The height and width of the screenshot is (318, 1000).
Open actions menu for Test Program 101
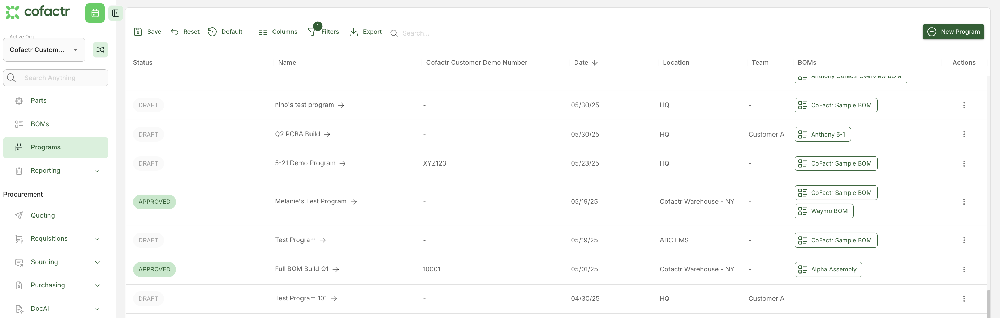click(963, 299)
